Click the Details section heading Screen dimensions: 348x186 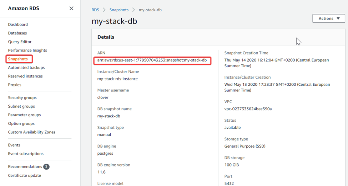pos(106,37)
